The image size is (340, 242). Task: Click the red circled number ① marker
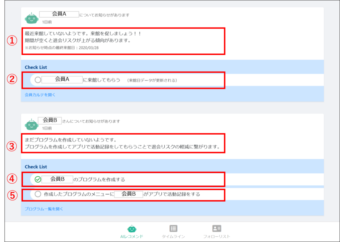12,41
